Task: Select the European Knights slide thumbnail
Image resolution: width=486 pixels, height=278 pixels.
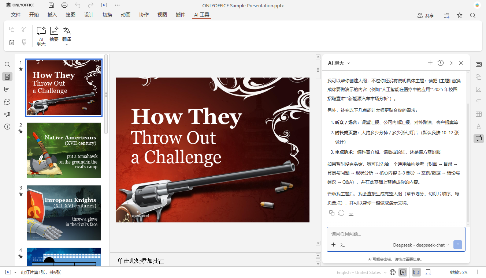Action: pyautogui.click(x=64, y=213)
